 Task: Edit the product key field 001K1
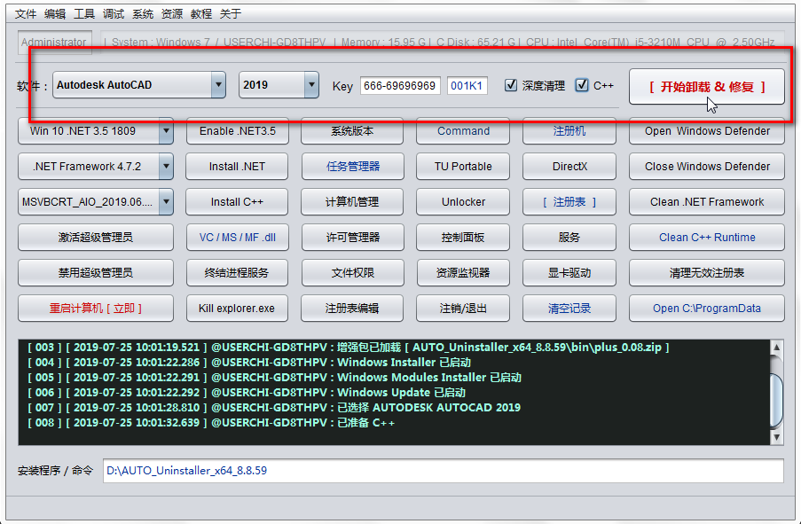pos(467,85)
